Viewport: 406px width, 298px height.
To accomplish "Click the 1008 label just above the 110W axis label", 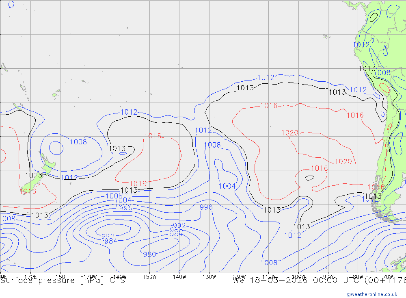I will coord(269,263).
